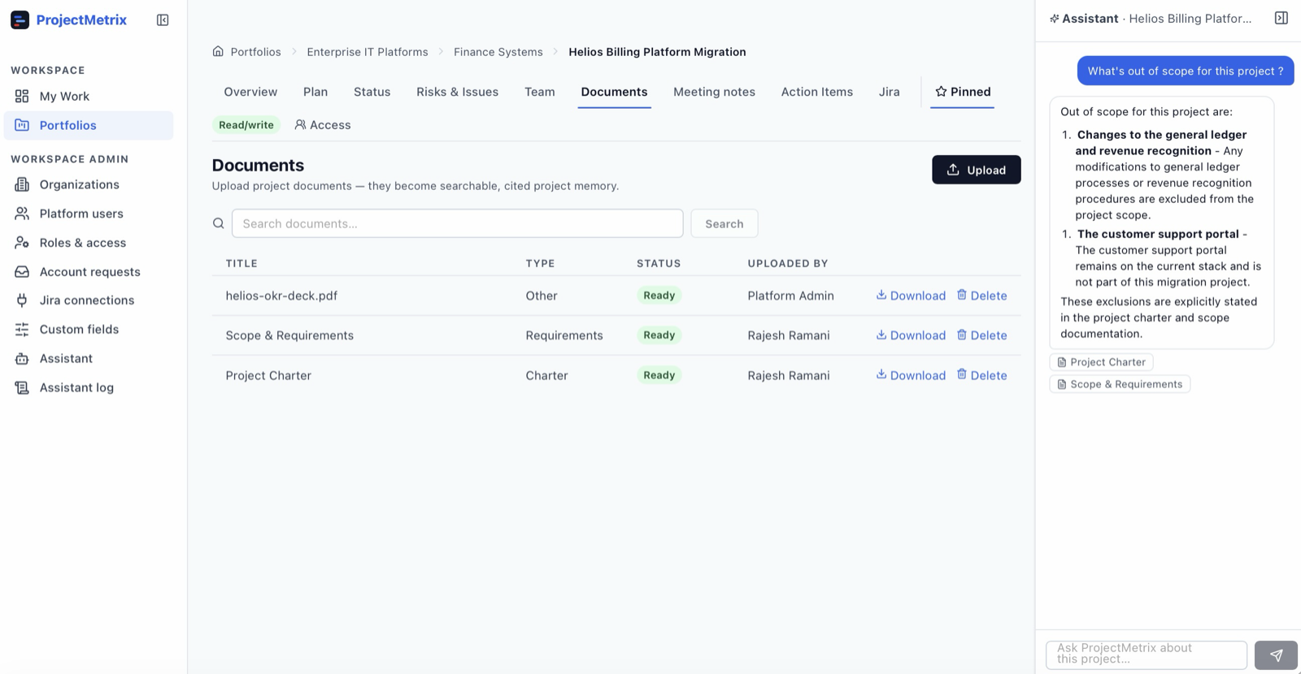This screenshot has width=1301, height=674.
Task: Open Access settings link
Action: point(323,125)
